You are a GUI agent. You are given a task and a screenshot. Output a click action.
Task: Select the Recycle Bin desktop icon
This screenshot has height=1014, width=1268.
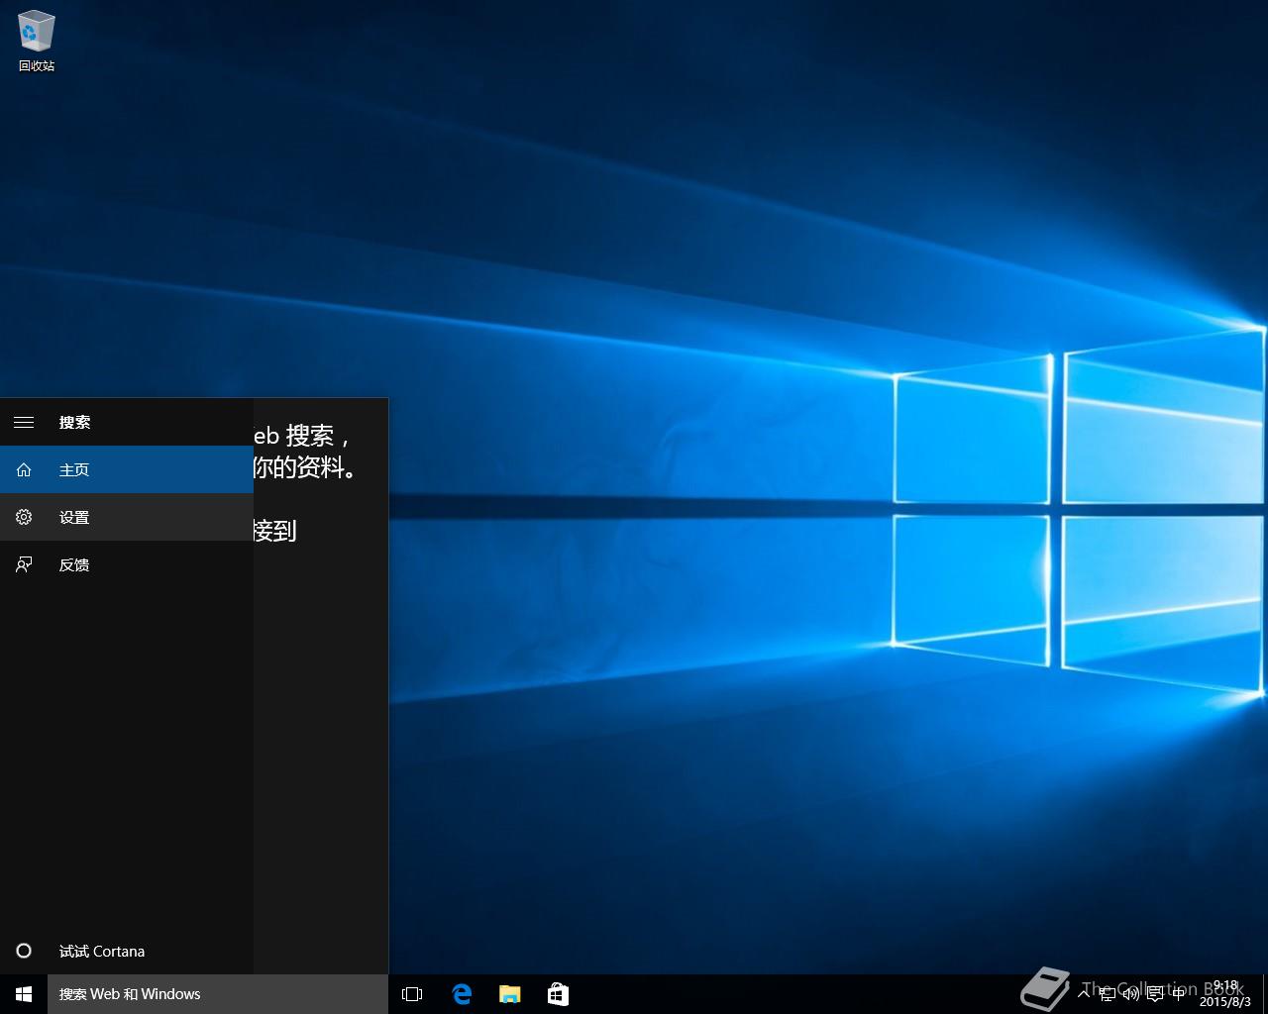pyautogui.click(x=37, y=42)
